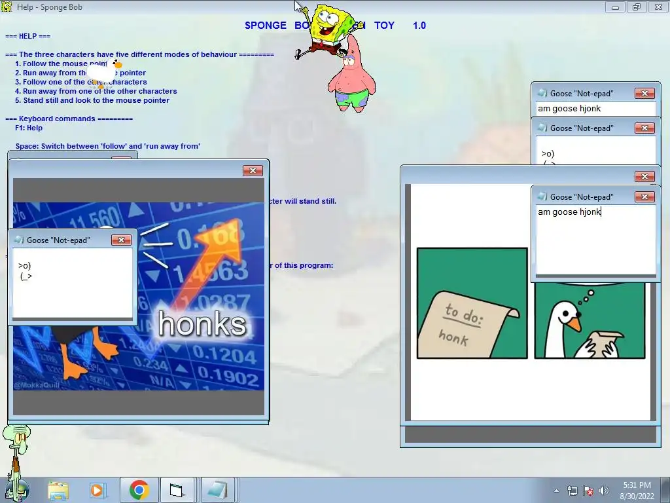Image resolution: width=670 pixels, height=503 pixels.
Task: Click the 'F1: Help' line
Action: (29, 128)
